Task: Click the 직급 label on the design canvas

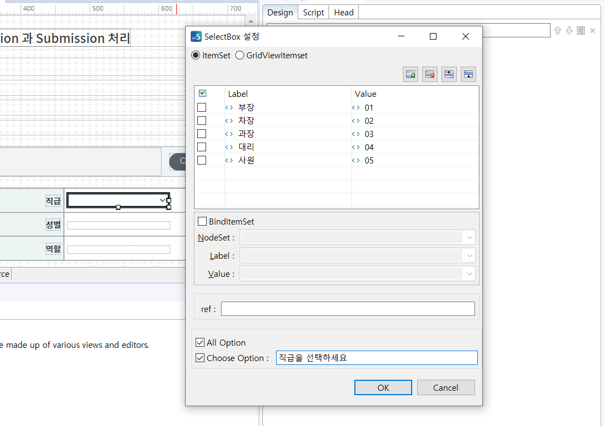Action: [53, 201]
